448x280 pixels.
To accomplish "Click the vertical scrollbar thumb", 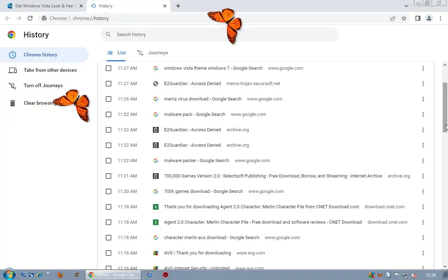I will [x=445, y=107].
